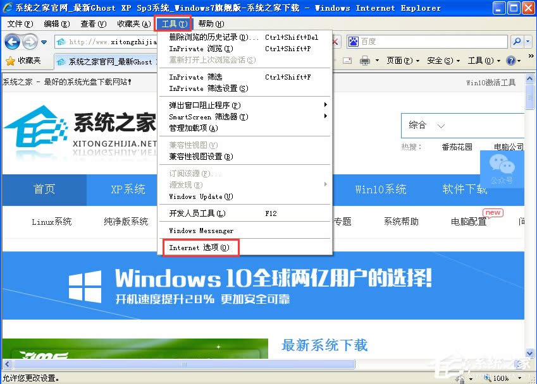Click the Forward navigation arrow
Screen dimensions: 537x384
coord(28,42)
